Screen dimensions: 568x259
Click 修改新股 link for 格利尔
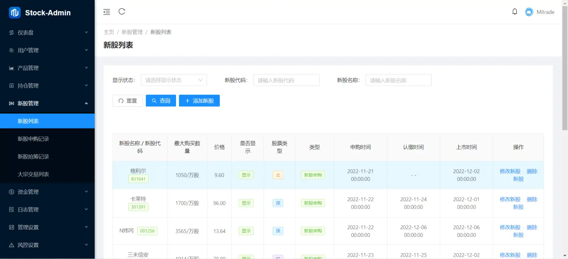click(x=510, y=171)
